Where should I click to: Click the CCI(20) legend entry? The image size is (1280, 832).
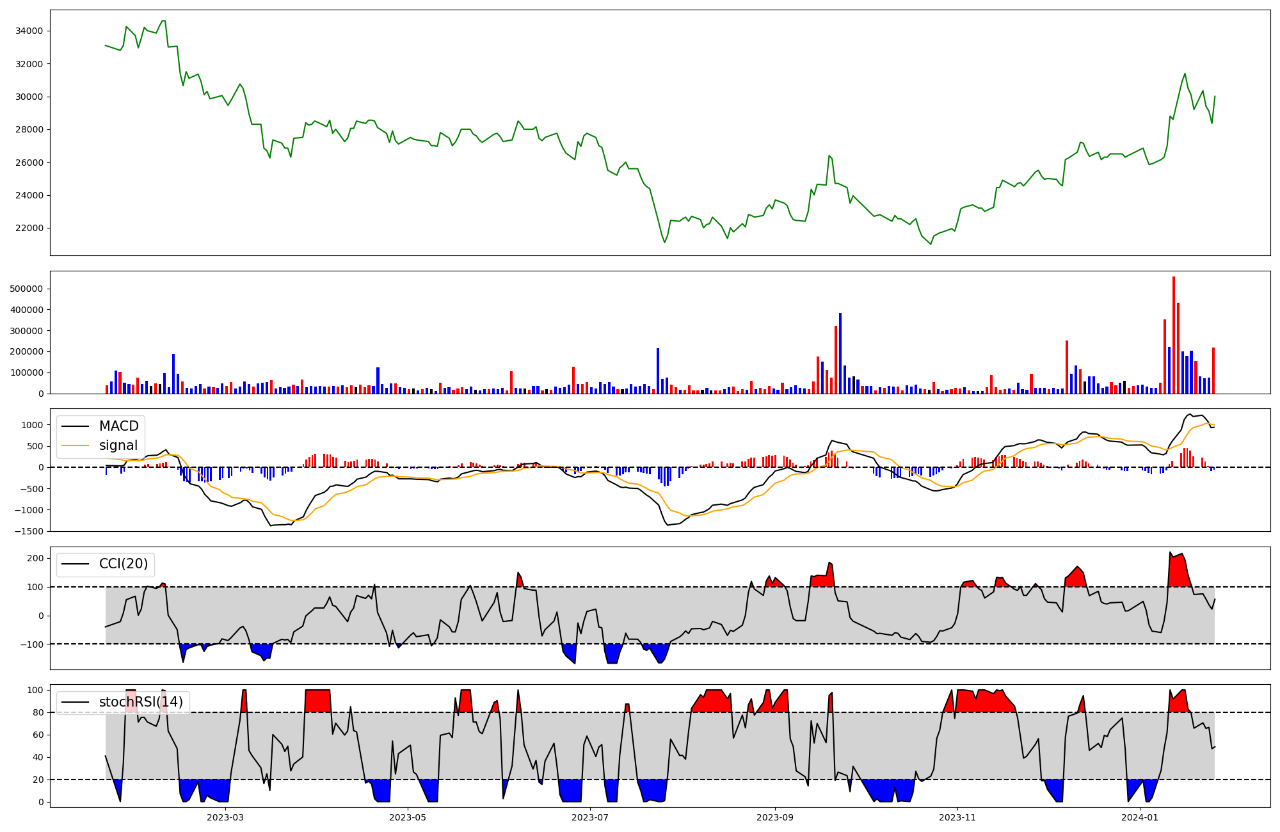click(x=123, y=564)
